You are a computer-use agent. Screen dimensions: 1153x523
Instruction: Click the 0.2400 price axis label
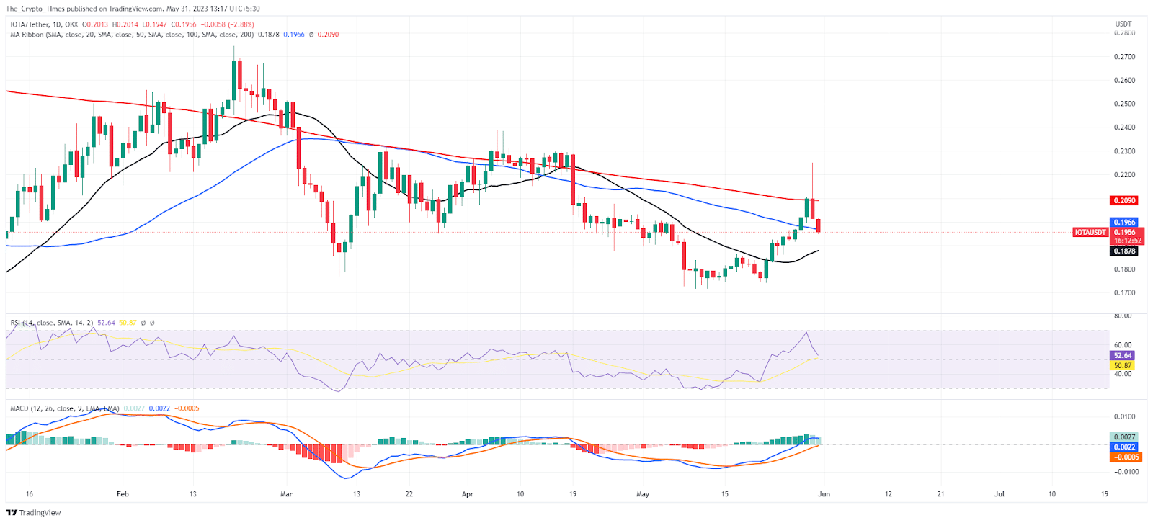coord(1125,128)
